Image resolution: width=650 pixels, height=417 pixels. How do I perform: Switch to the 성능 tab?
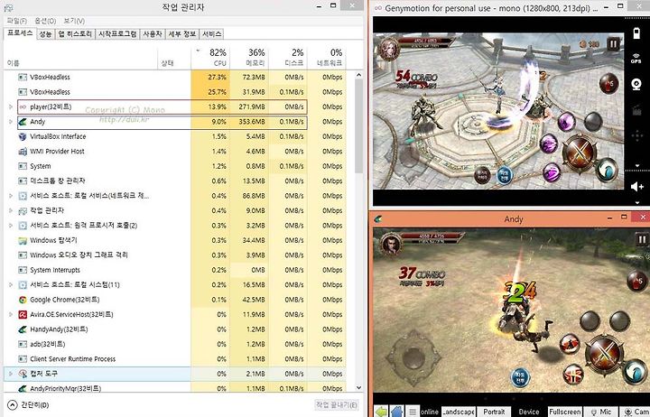click(45, 34)
